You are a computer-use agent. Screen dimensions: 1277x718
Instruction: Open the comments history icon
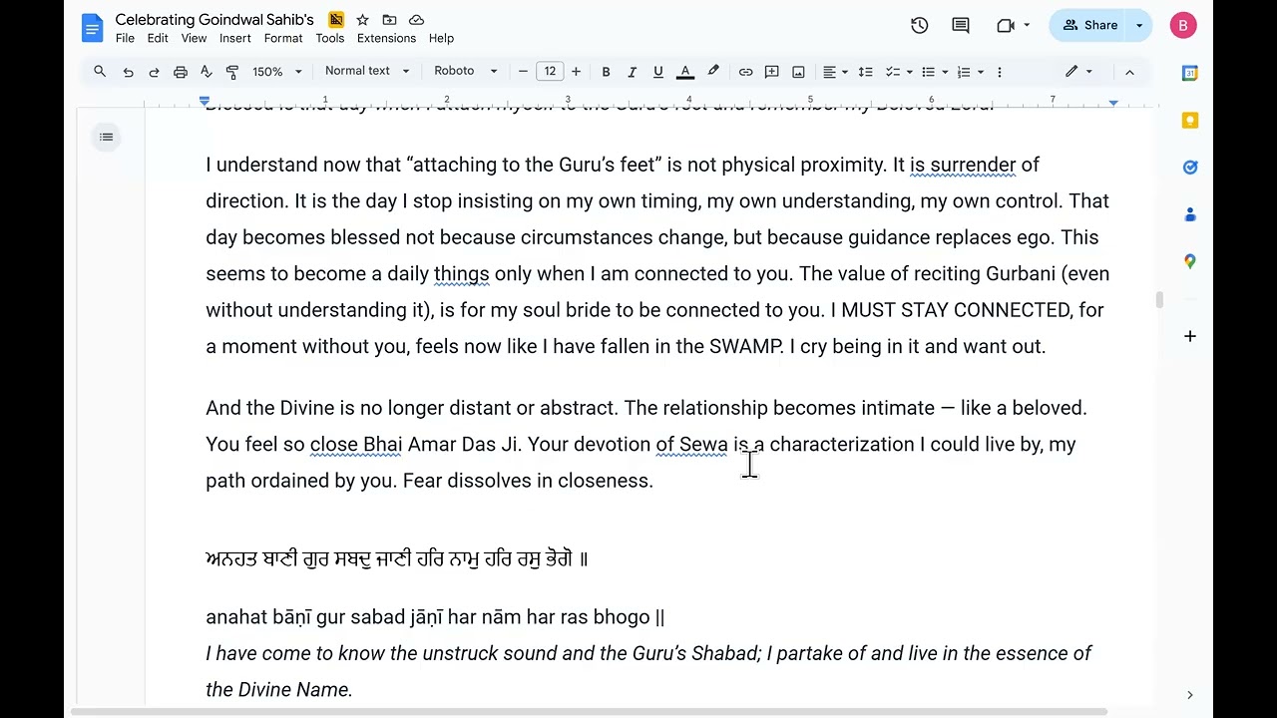[961, 25]
